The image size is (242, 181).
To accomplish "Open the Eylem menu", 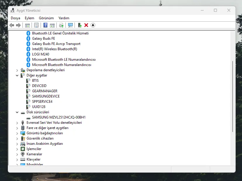I will tap(30, 18).
